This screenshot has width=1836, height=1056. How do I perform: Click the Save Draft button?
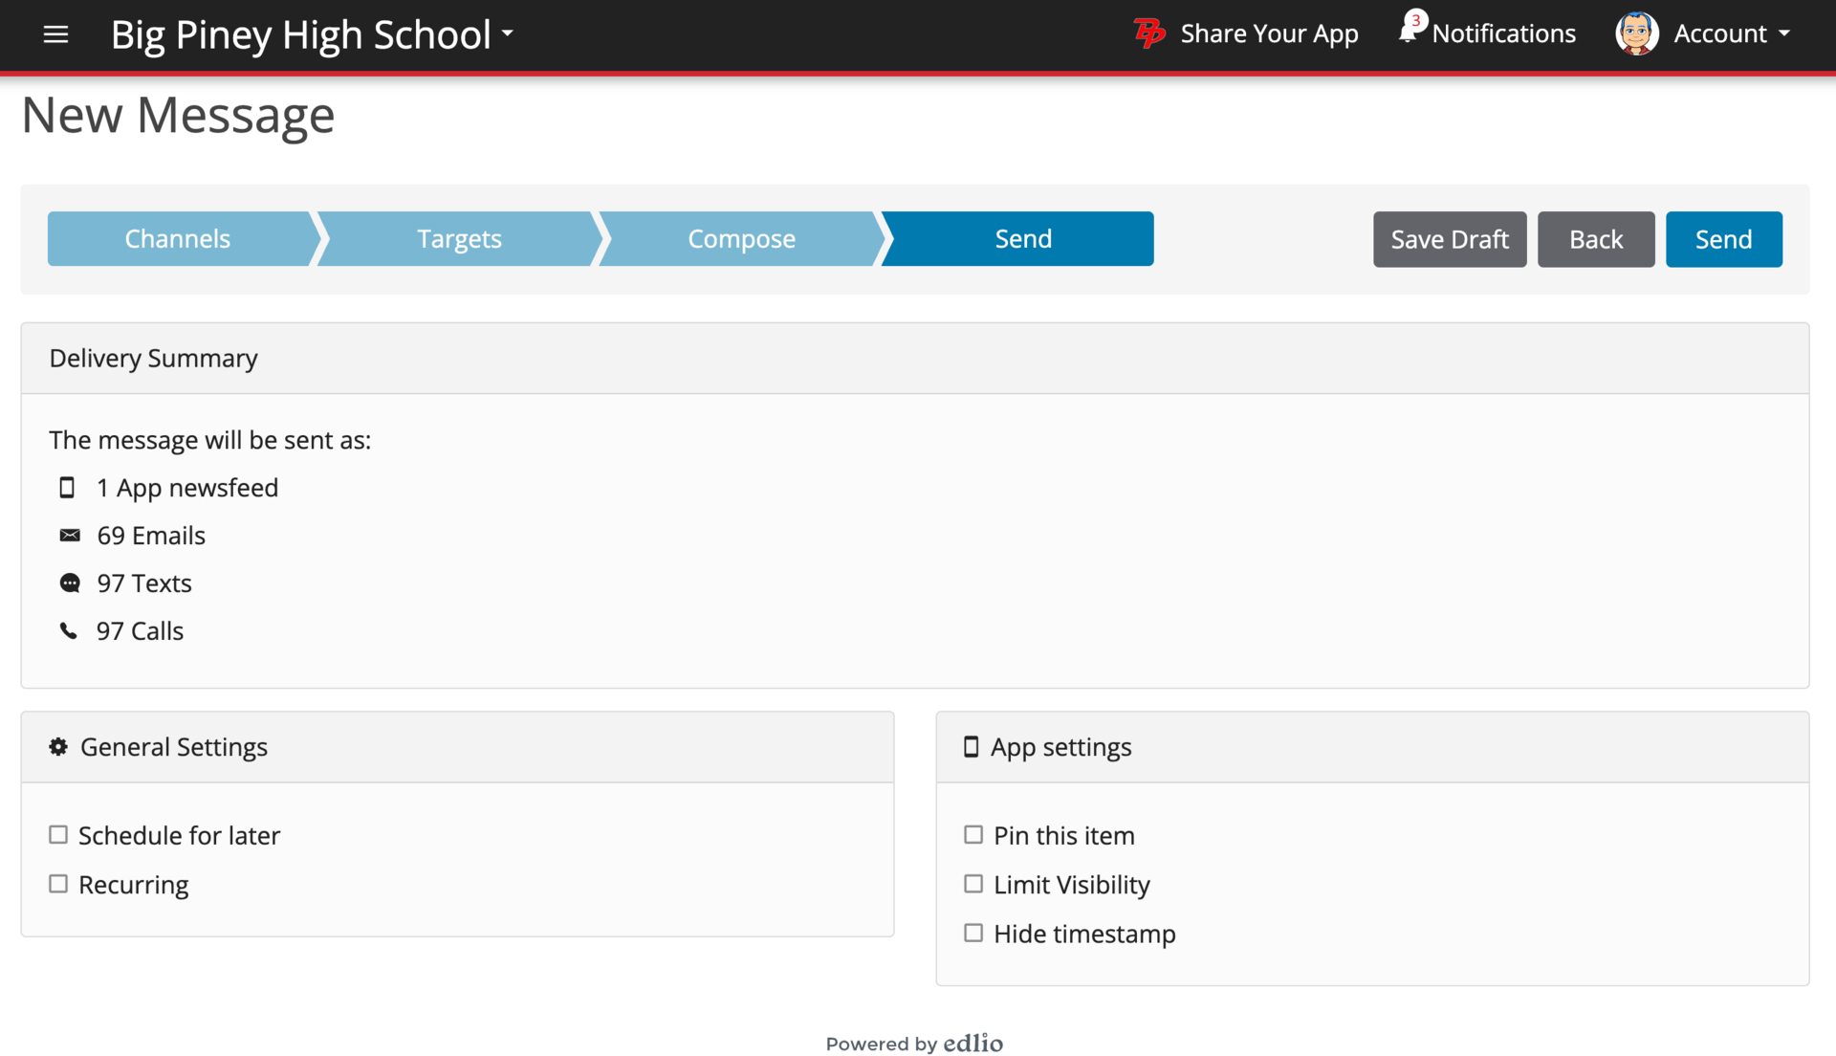tap(1450, 239)
